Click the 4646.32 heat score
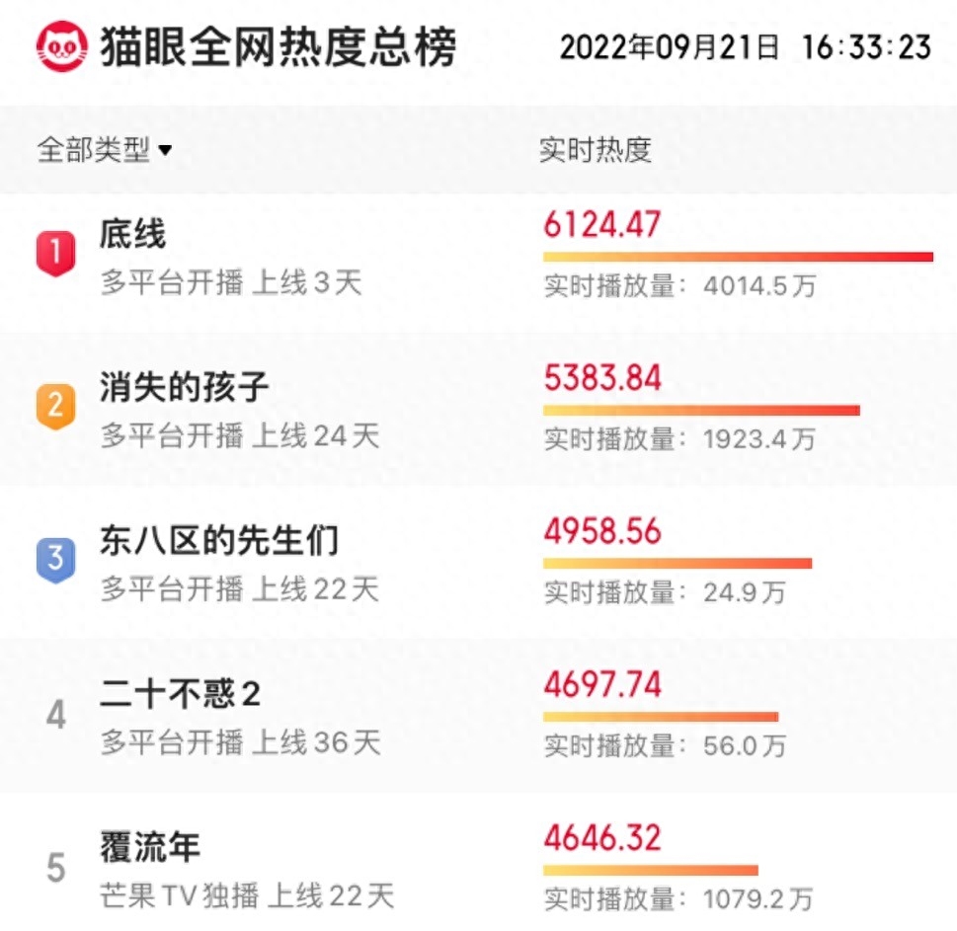The width and height of the screenshot is (957, 931). point(601,838)
